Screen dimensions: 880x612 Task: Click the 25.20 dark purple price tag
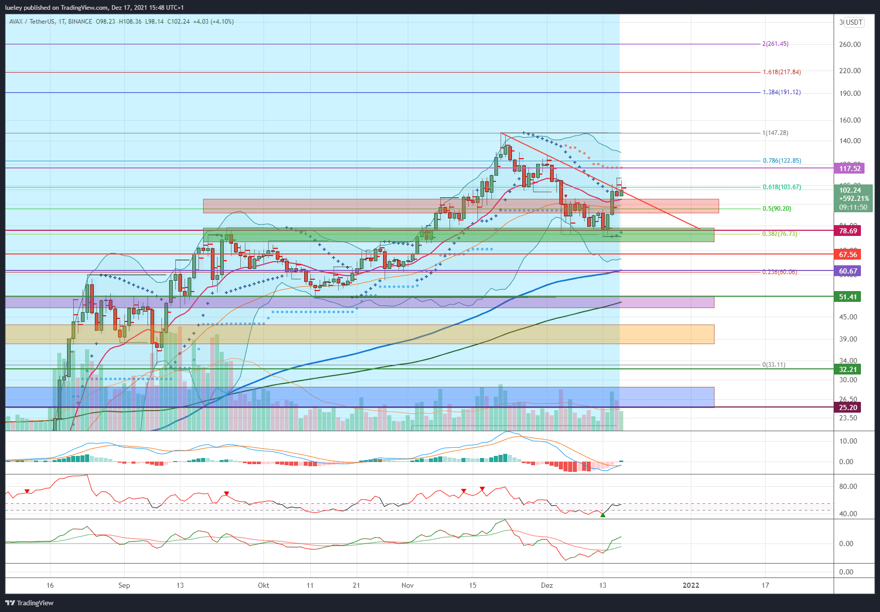848,407
